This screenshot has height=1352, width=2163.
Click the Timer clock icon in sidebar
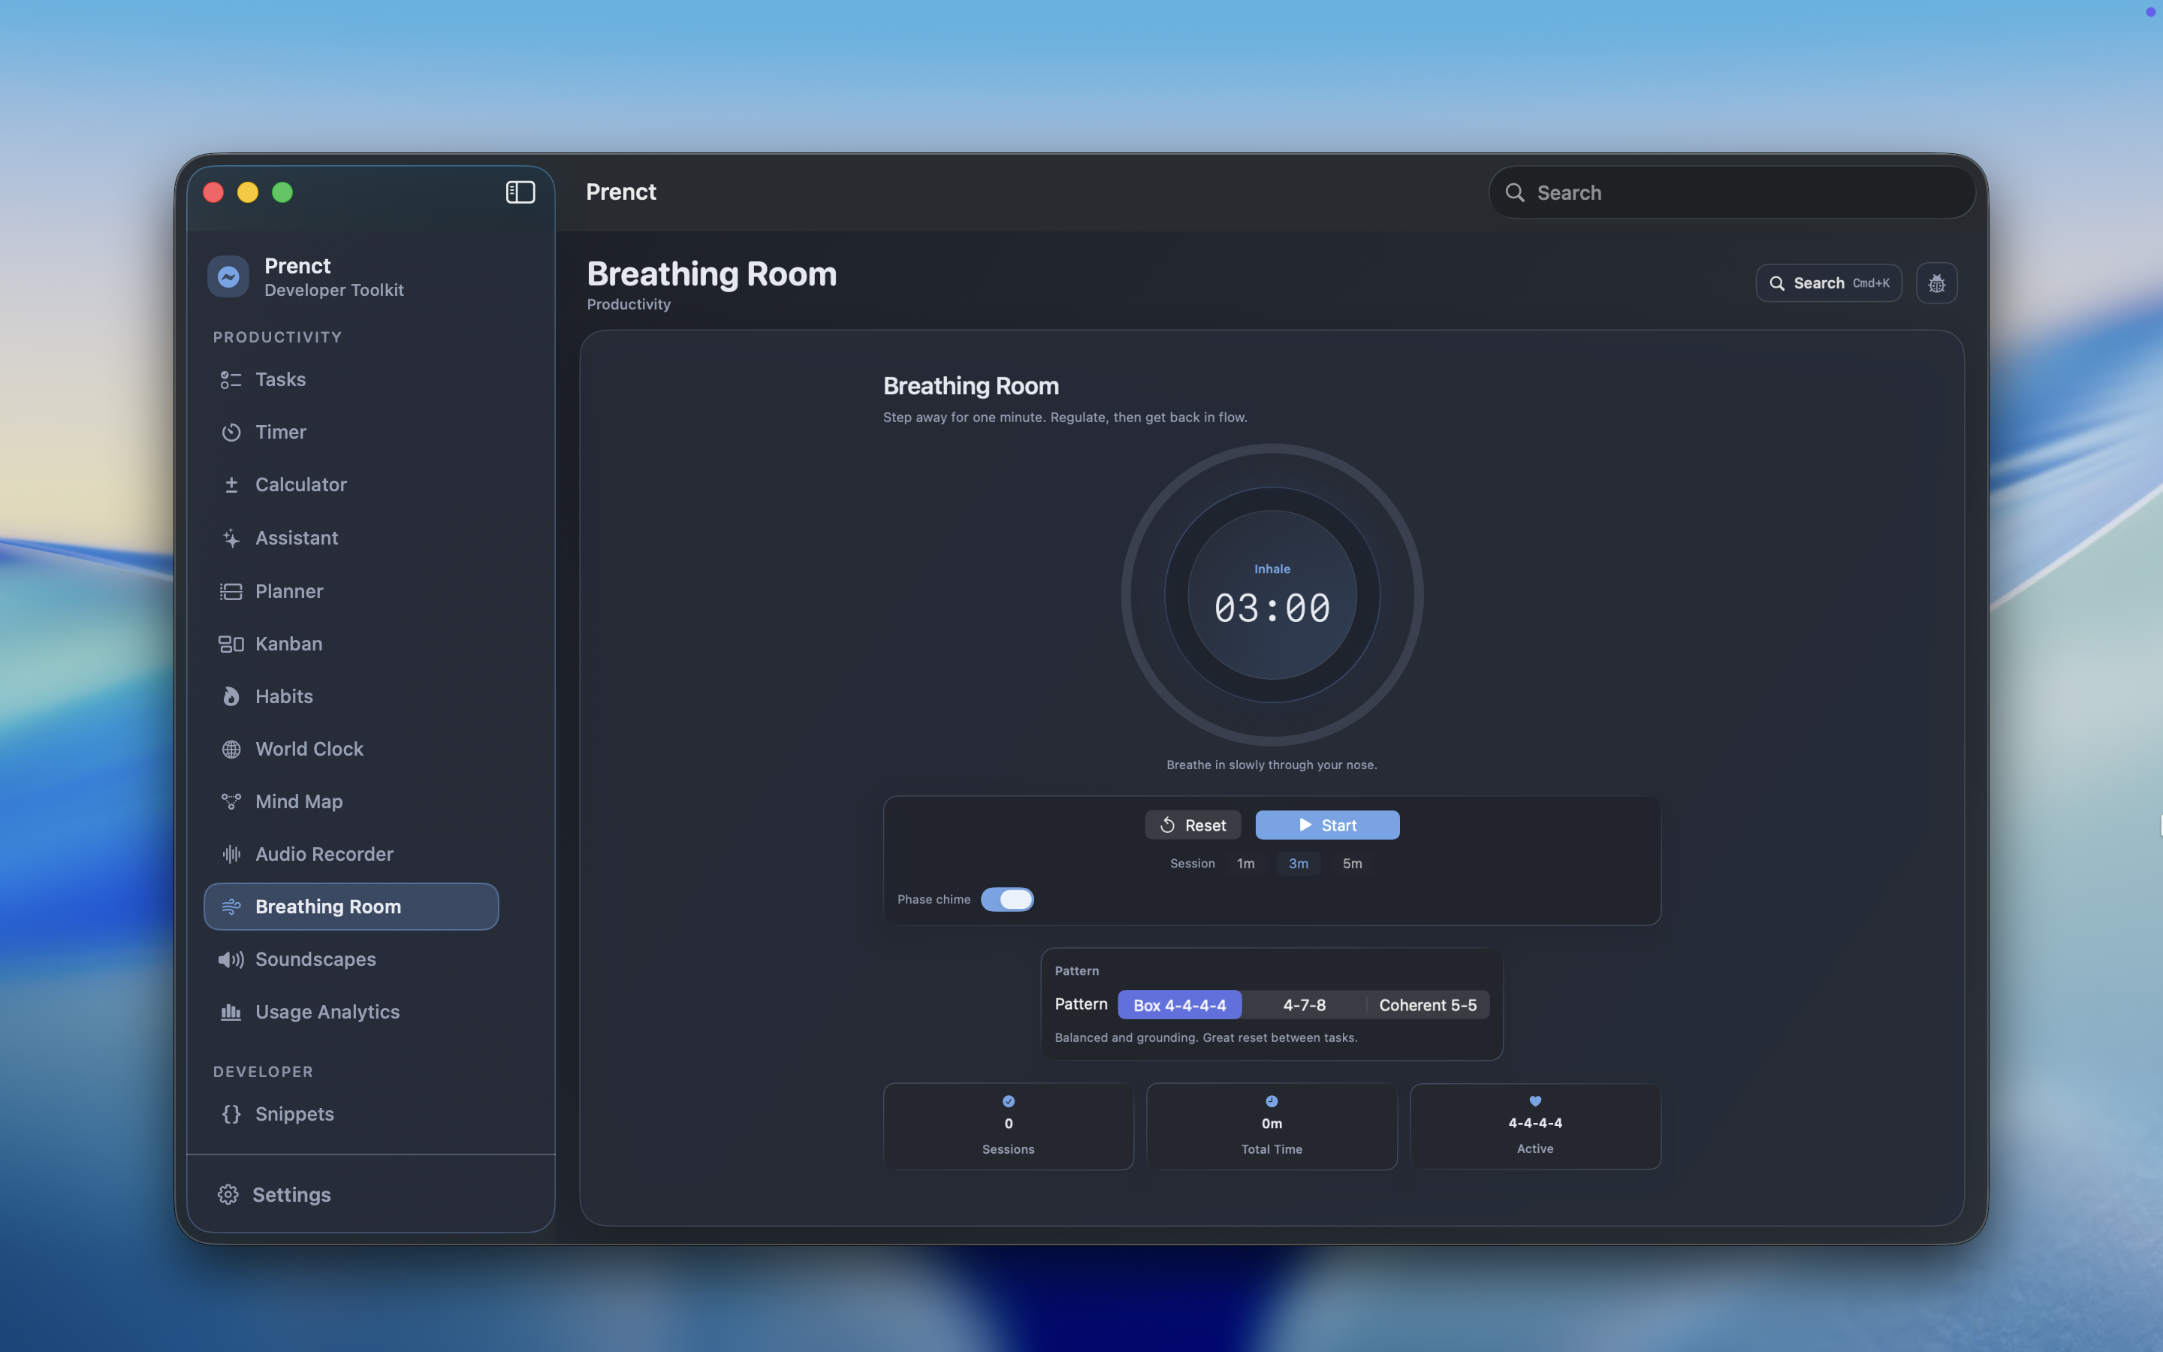231,433
